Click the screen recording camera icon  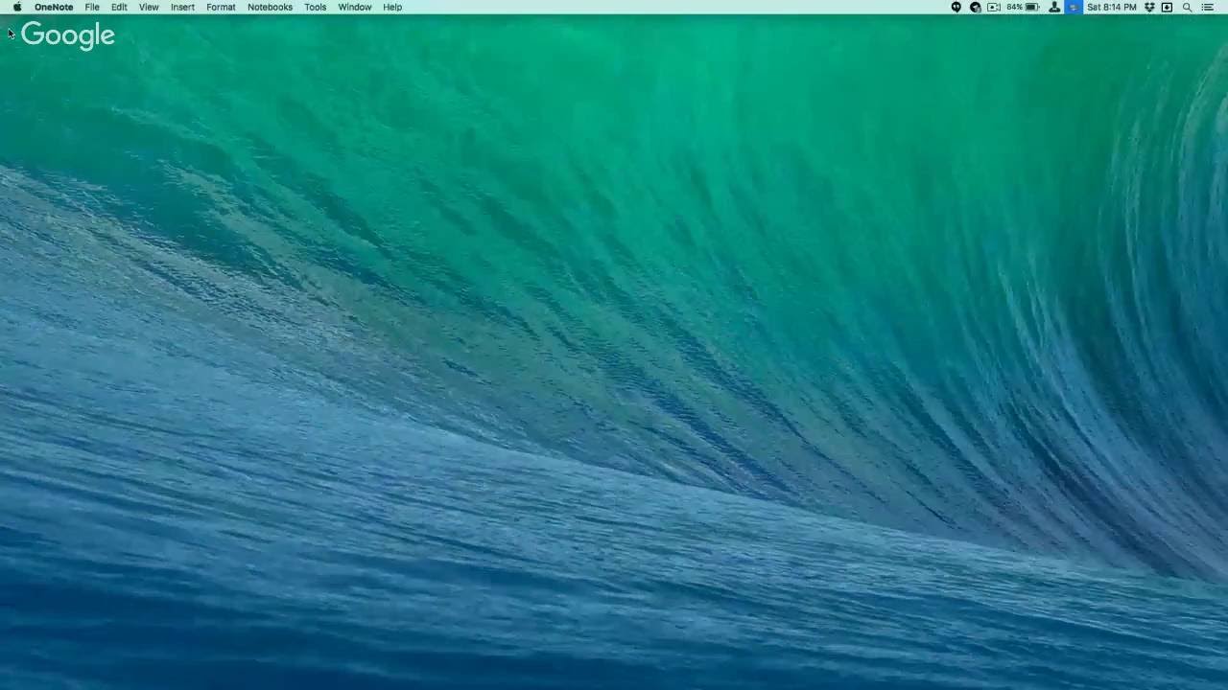(994, 7)
